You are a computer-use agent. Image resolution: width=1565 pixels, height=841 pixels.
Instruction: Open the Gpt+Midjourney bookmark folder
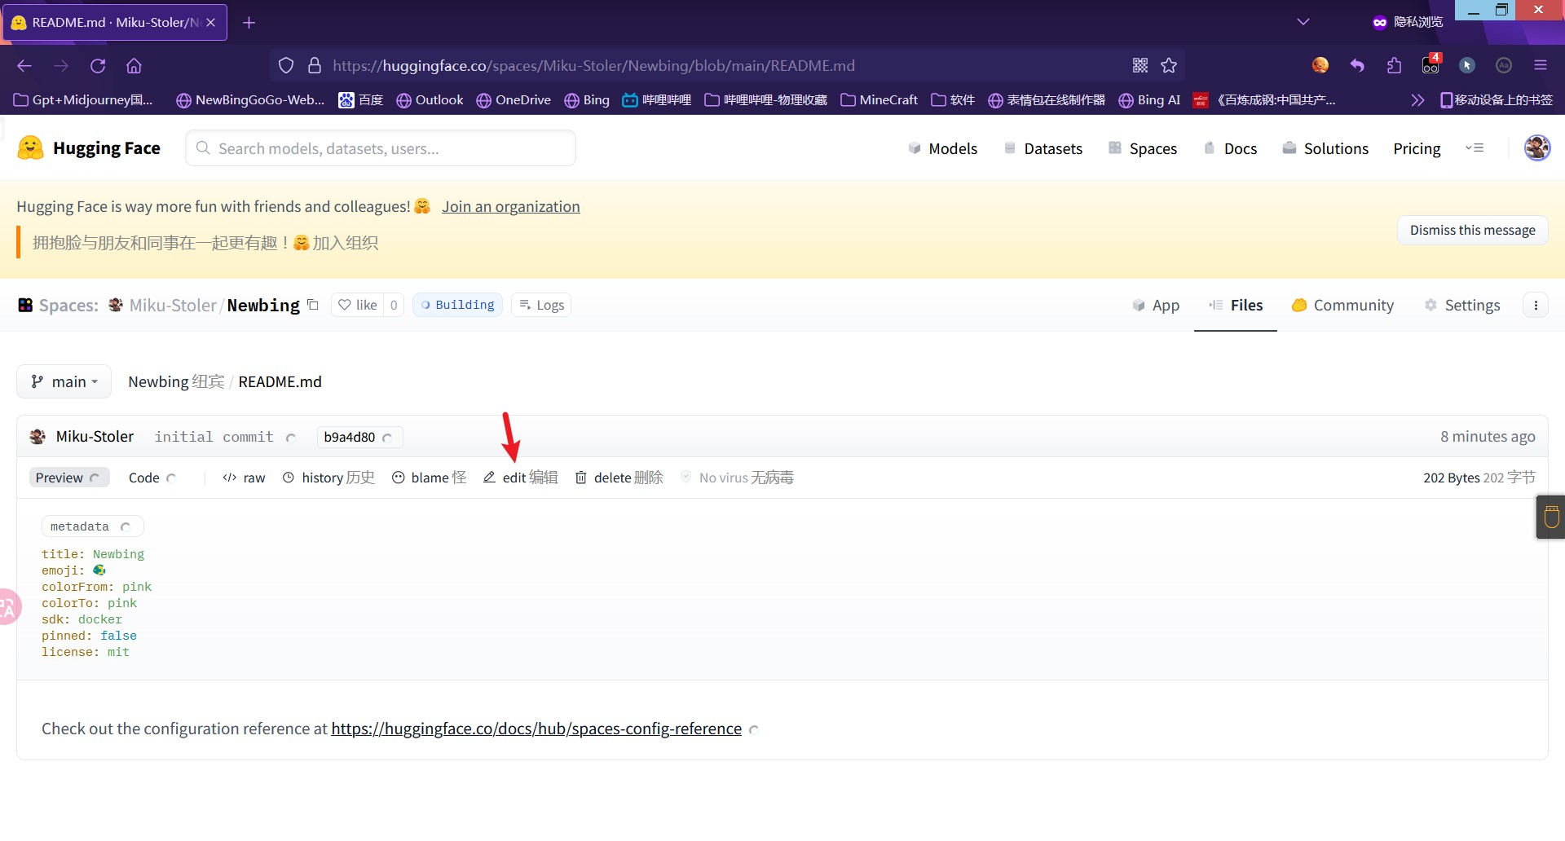(x=84, y=100)
